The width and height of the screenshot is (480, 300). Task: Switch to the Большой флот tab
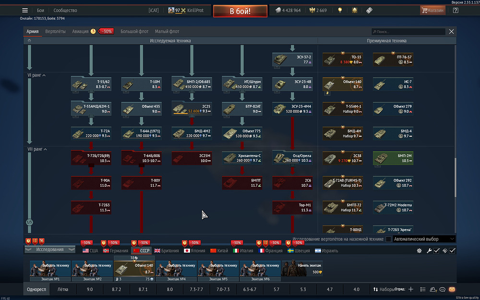[134, 31]
